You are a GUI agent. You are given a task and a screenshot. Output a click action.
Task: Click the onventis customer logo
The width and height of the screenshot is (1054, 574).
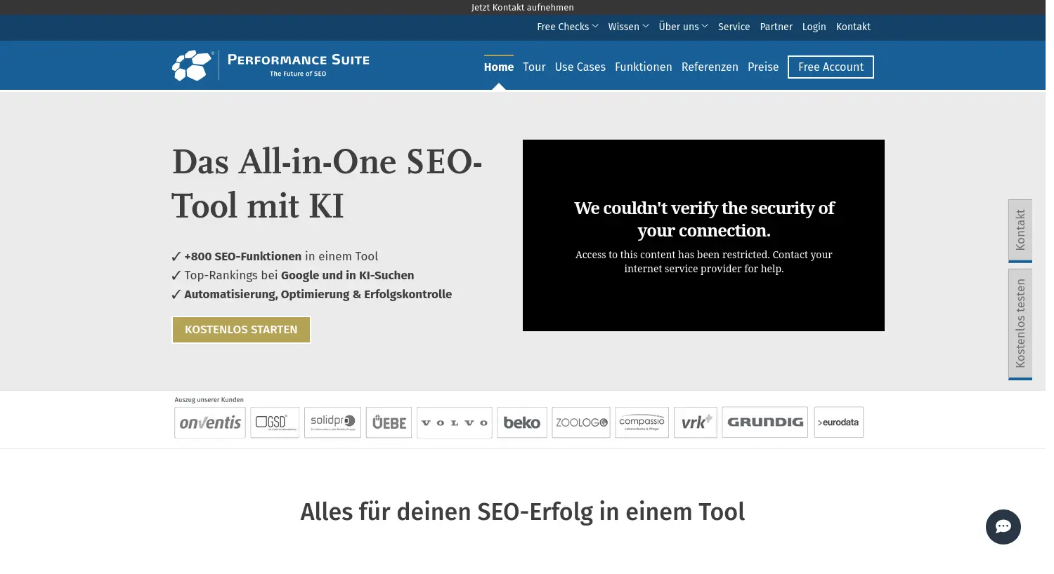tap(209, 422)
